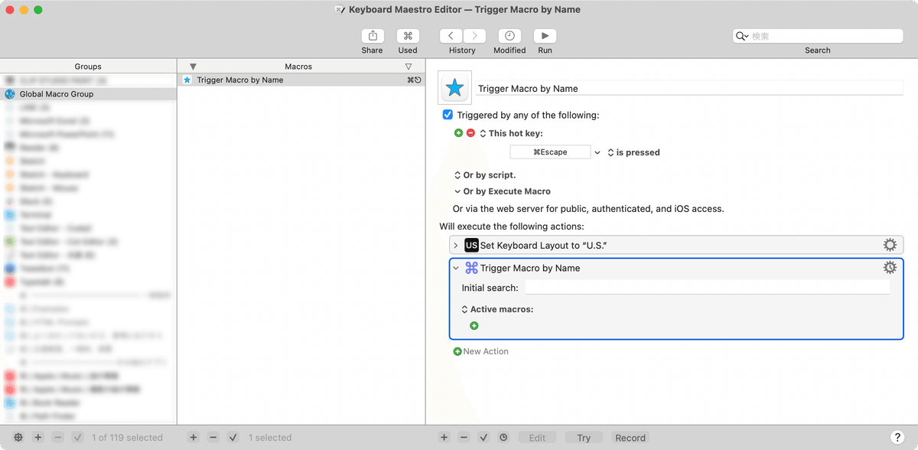Click the toolbar Search field

(x=818, y=36)
